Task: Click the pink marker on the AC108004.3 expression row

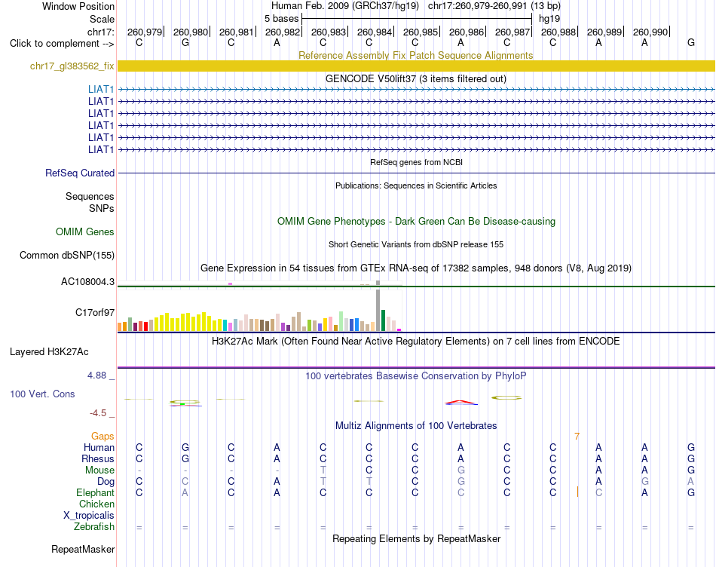Action: tap(230, 283)
